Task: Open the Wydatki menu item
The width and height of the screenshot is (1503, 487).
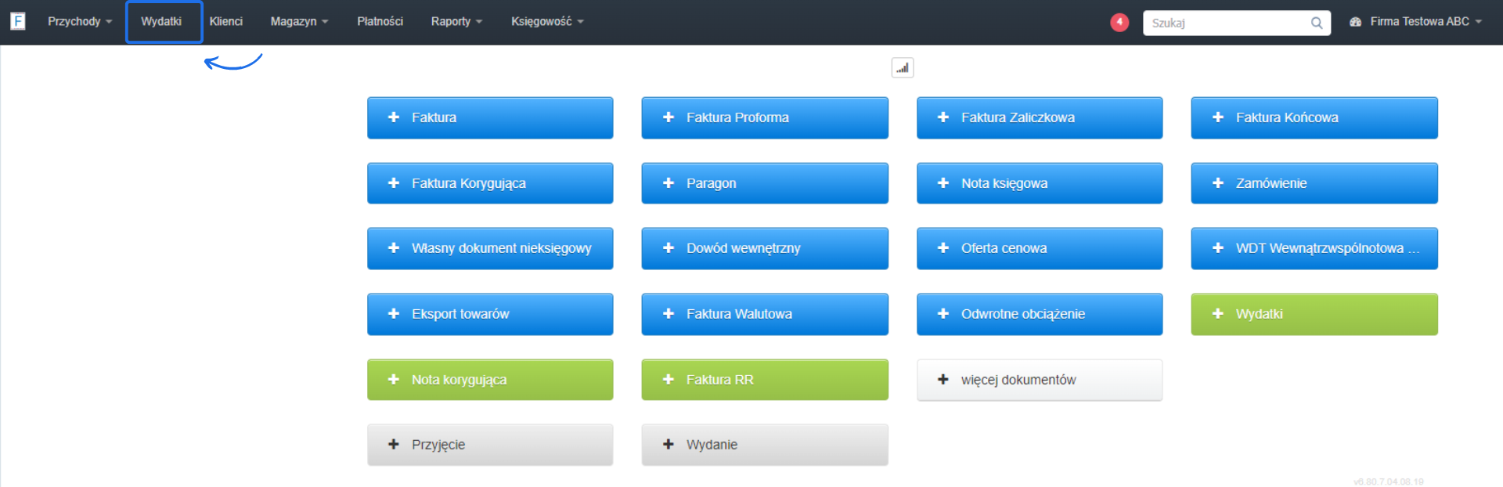Action: pos(161,21)
